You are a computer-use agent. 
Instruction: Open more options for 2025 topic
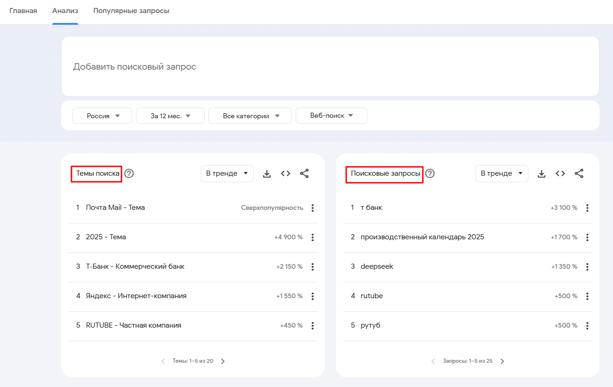pos(313,237)
